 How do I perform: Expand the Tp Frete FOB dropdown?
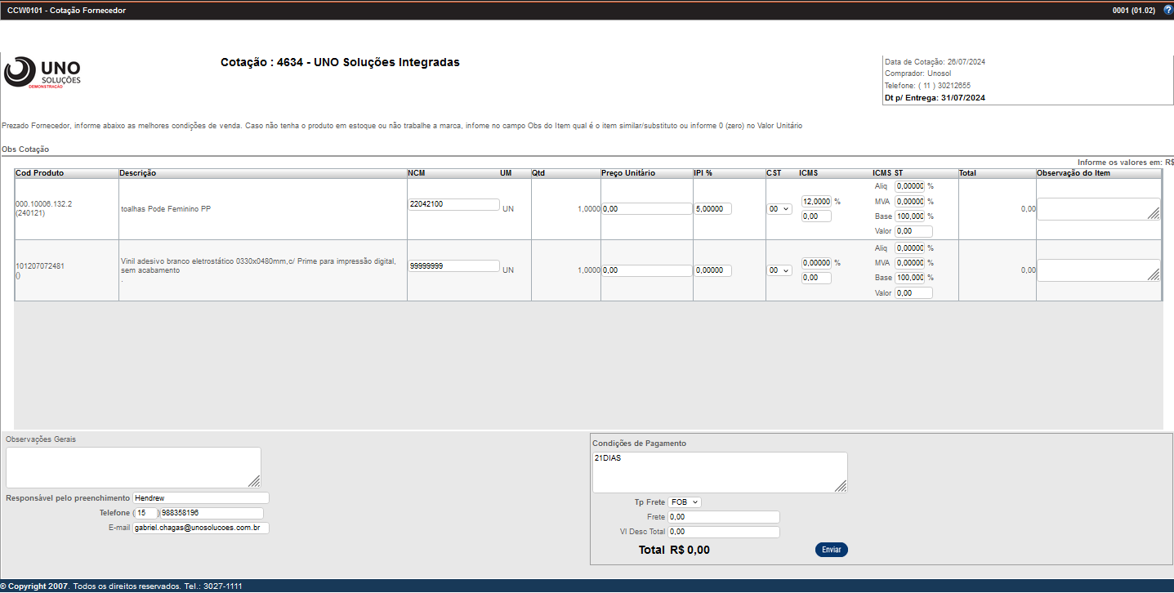click(684, 502)
